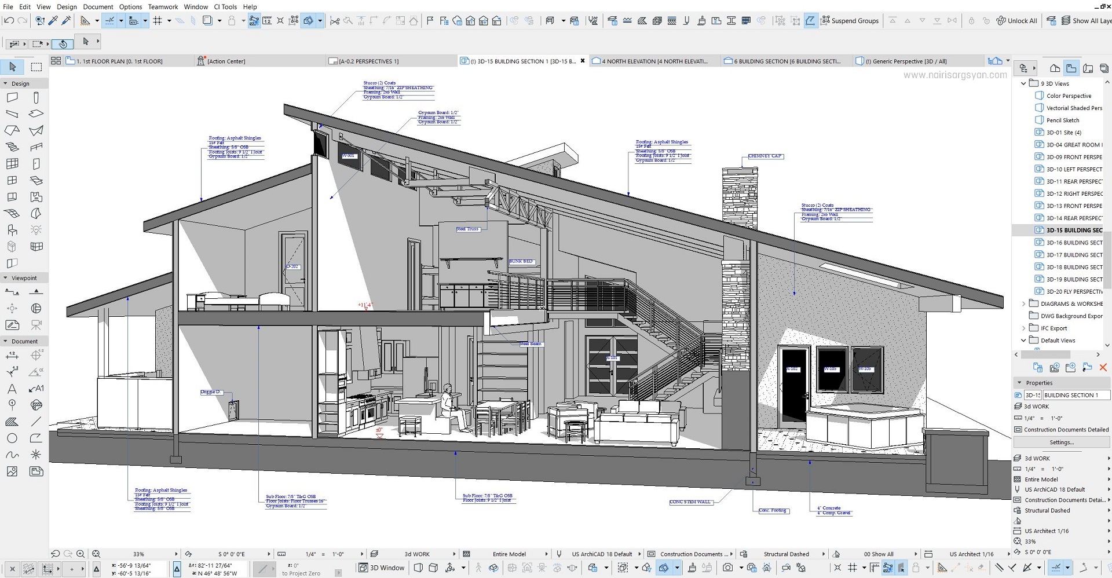The image size is (1112, 578).
Task: Select the Curtain Wall tool
Action: tap(12, 164)
